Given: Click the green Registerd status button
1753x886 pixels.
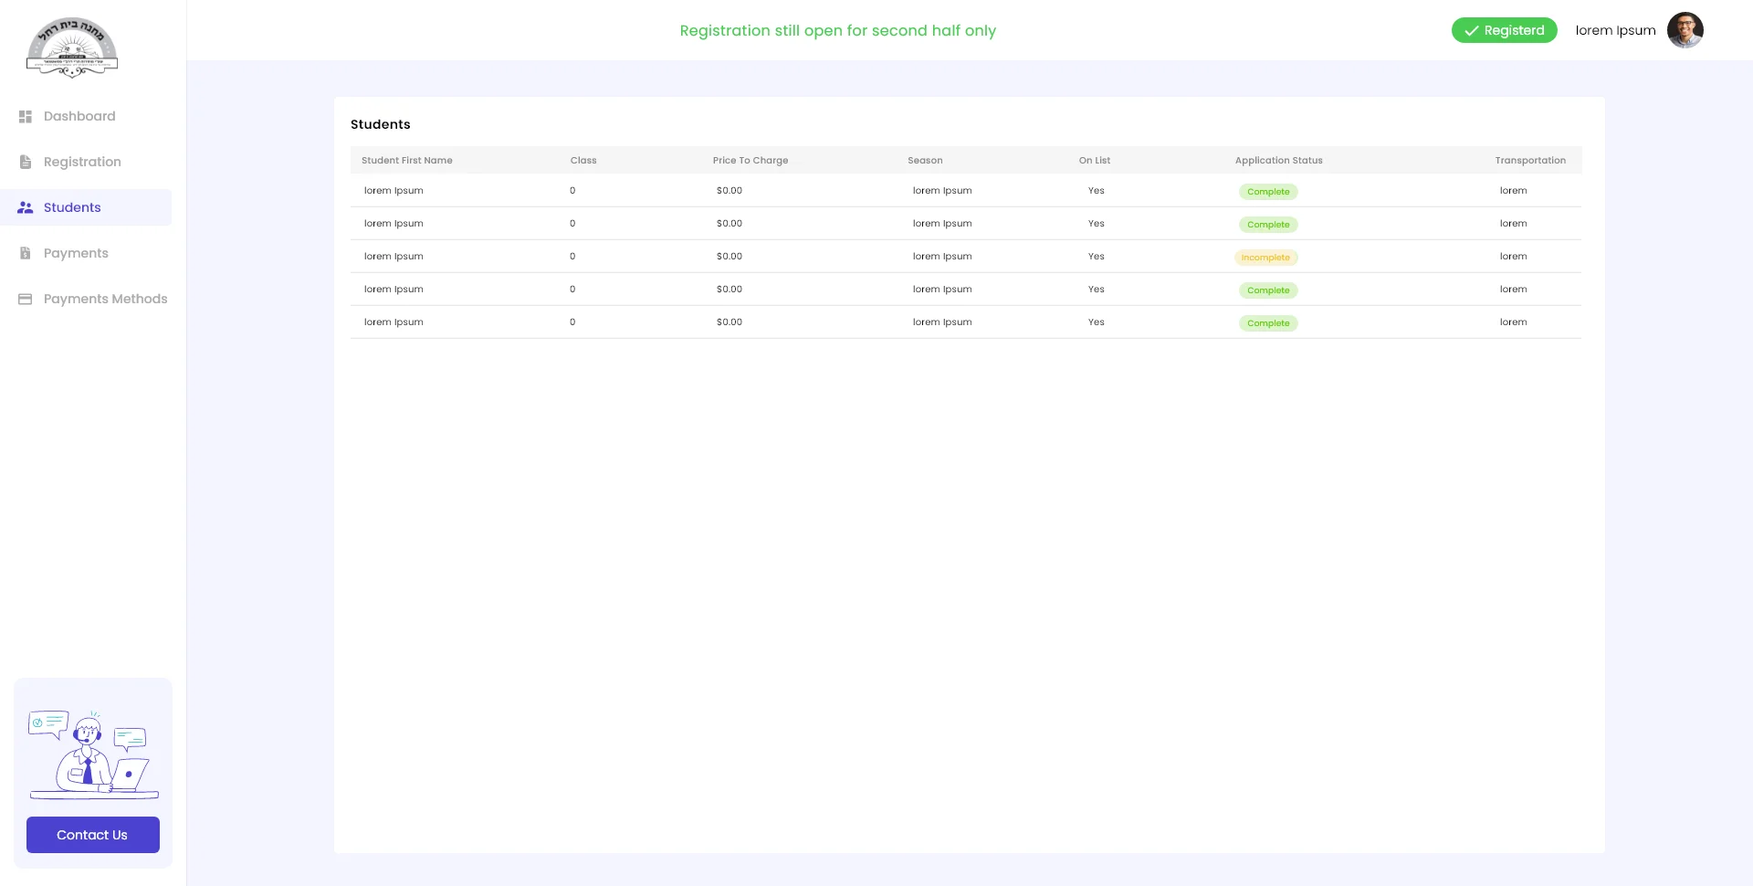Looking at the screenshot, I should (1504, 30).
